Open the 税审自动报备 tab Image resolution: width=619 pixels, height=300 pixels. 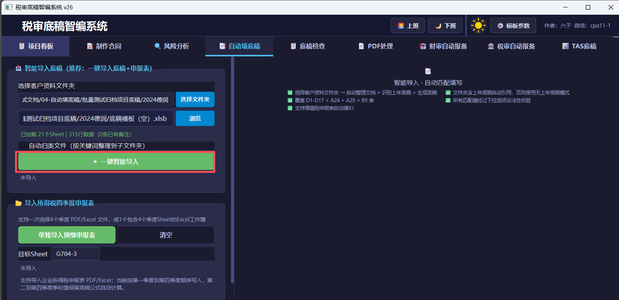pos(511,46)
